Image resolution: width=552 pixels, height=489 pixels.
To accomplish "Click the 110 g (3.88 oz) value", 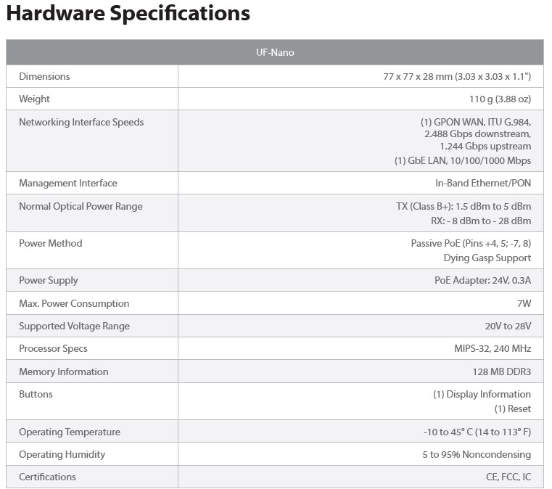I will click(500, 99).
